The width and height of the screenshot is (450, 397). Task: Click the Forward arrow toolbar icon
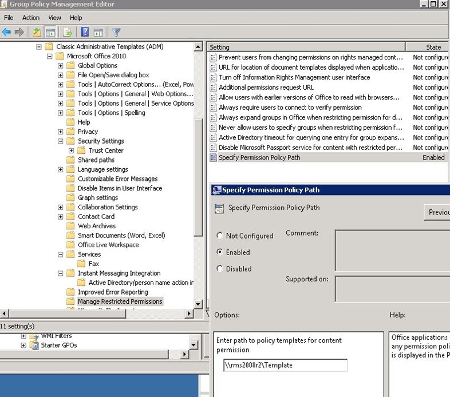point(19,32)
